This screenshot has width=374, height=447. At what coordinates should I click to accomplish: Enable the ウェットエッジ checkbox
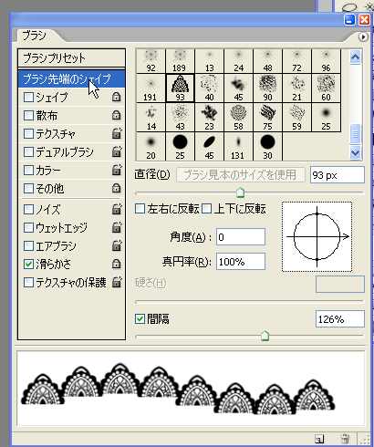[28, 227]
